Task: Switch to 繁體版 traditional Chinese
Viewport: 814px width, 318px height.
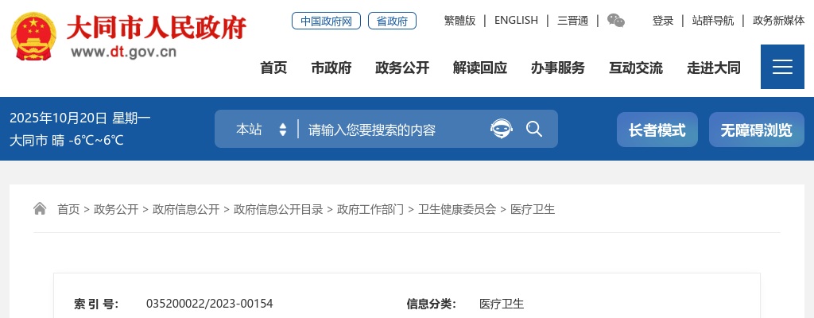Action: (459, 21)
